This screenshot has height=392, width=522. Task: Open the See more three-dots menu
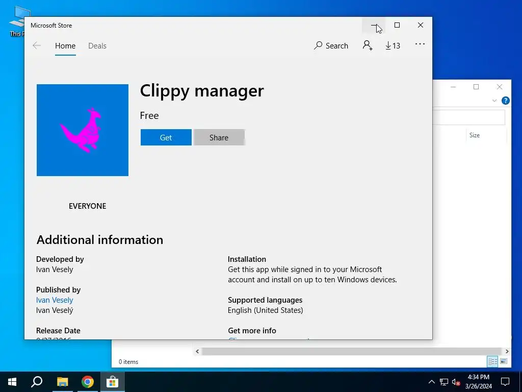[x=420, y=44]
